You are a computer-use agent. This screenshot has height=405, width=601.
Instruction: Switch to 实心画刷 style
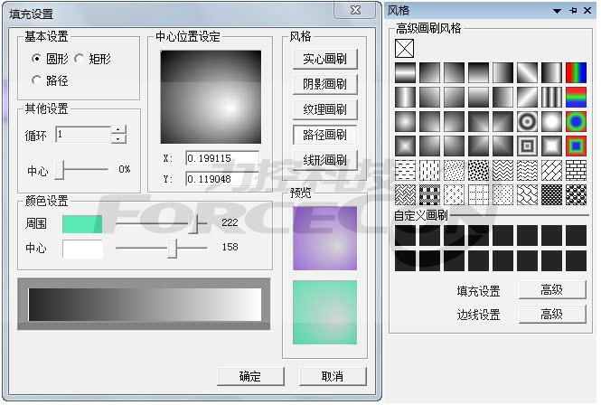324,60
